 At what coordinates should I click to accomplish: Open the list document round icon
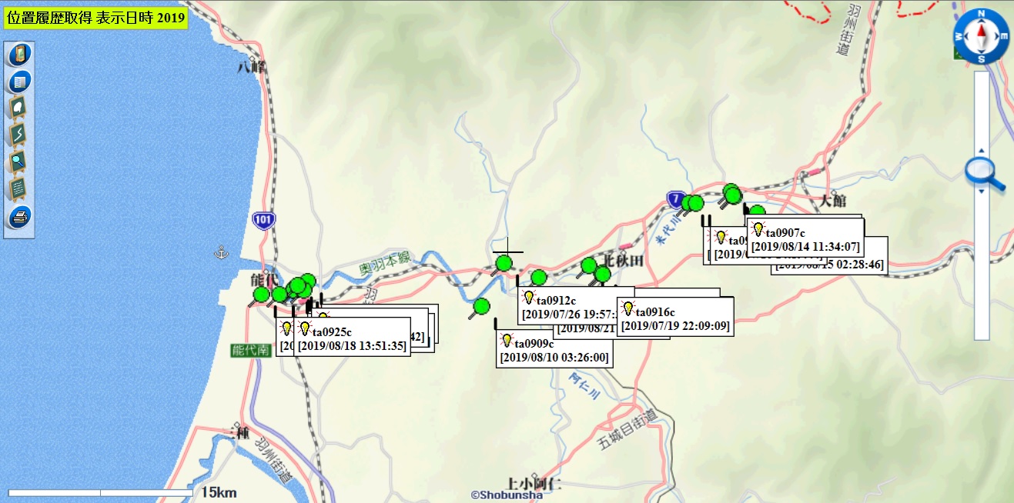click(x=19, y=82)
